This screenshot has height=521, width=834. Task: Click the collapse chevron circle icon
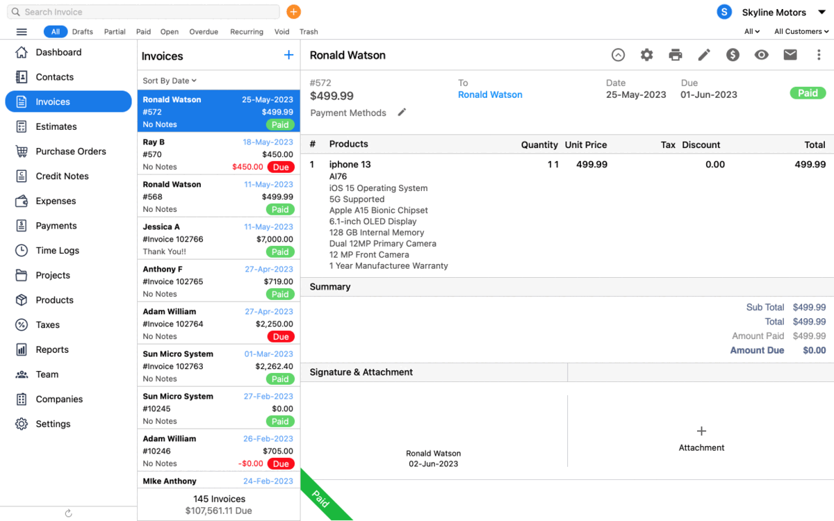618,55
